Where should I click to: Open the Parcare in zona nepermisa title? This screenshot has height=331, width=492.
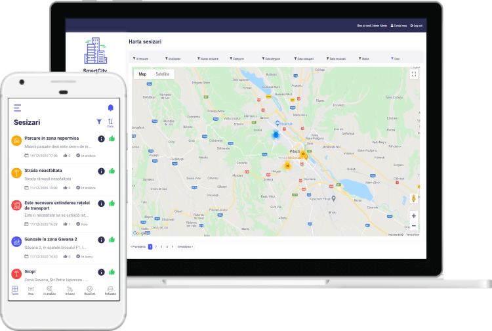coord(52,138)
